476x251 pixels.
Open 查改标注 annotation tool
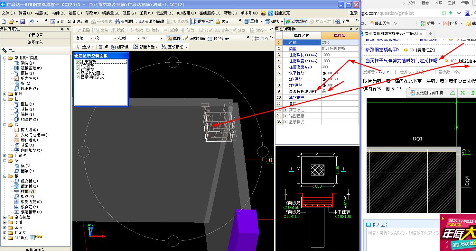point(173,47)
